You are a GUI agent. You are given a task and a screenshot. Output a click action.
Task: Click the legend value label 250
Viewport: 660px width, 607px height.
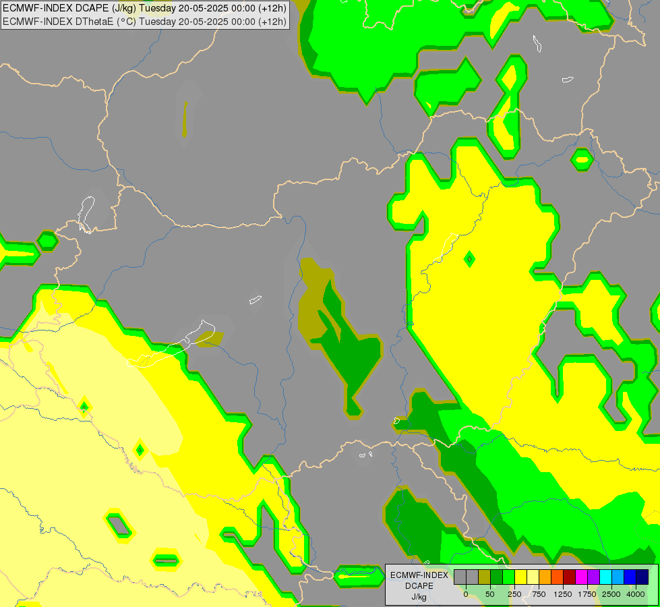click(x=514, y=594)
